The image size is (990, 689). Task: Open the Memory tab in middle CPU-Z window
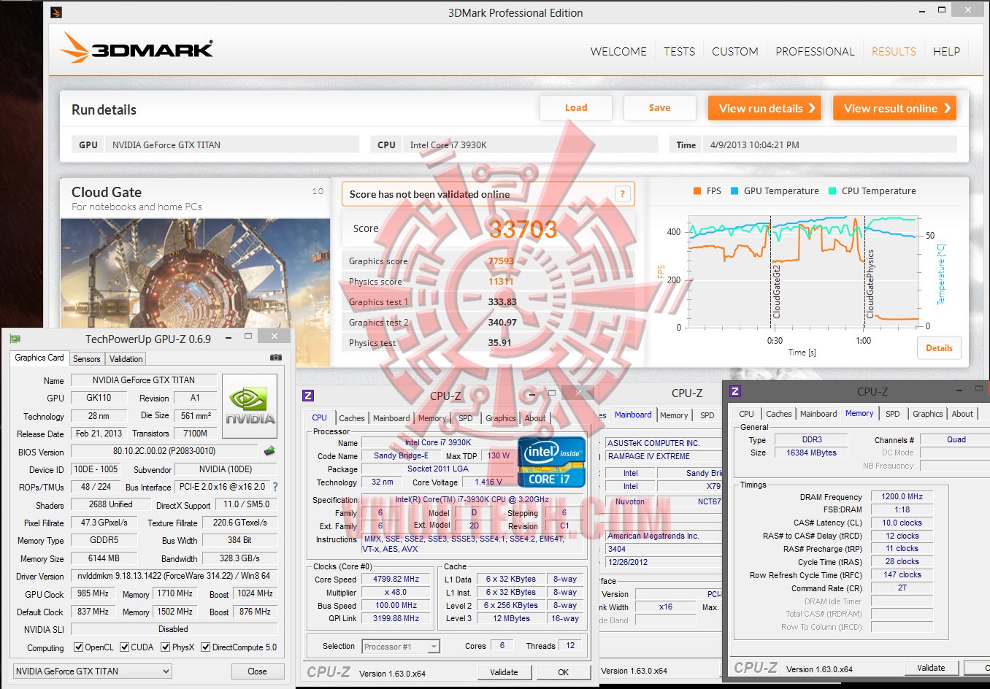click(674, 415)
